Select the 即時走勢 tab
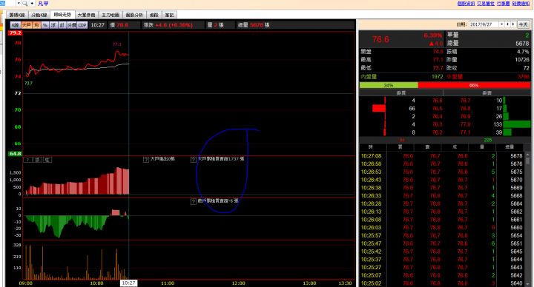Viewport: 534px width, 287px height. point(62,15)
